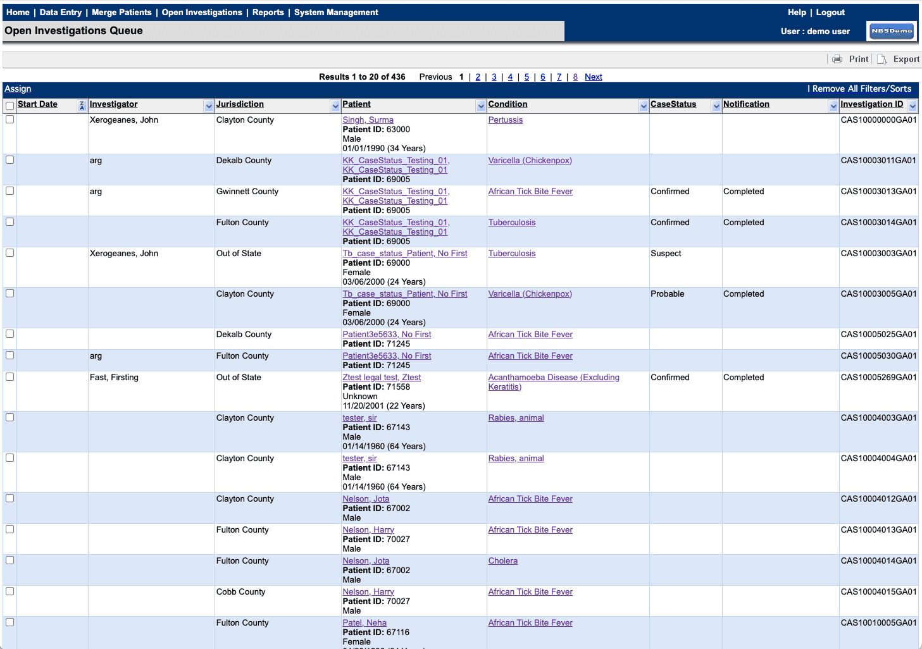
Task: Open Tuberculosis link for Fulton County row
Action: click(x=511, y=223)
